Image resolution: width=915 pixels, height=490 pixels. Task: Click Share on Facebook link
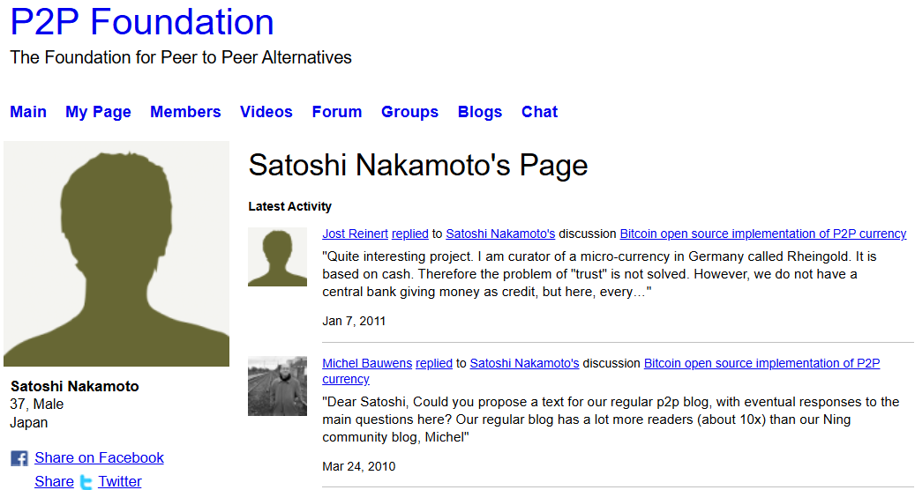click(99, 458)
